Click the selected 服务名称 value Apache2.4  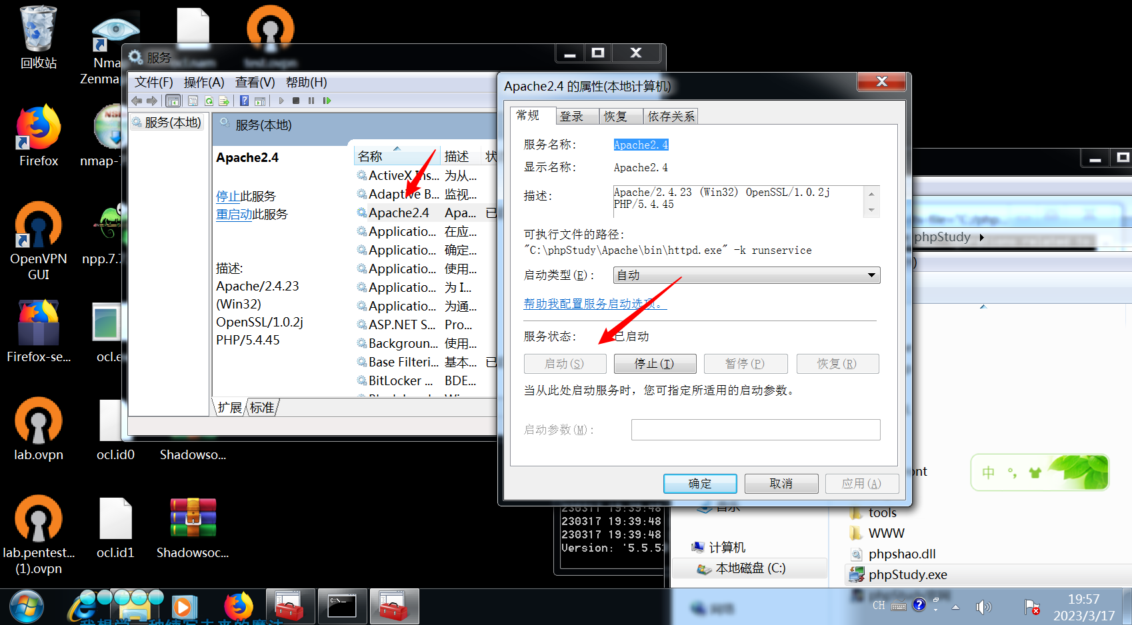(x=641, y=145)
